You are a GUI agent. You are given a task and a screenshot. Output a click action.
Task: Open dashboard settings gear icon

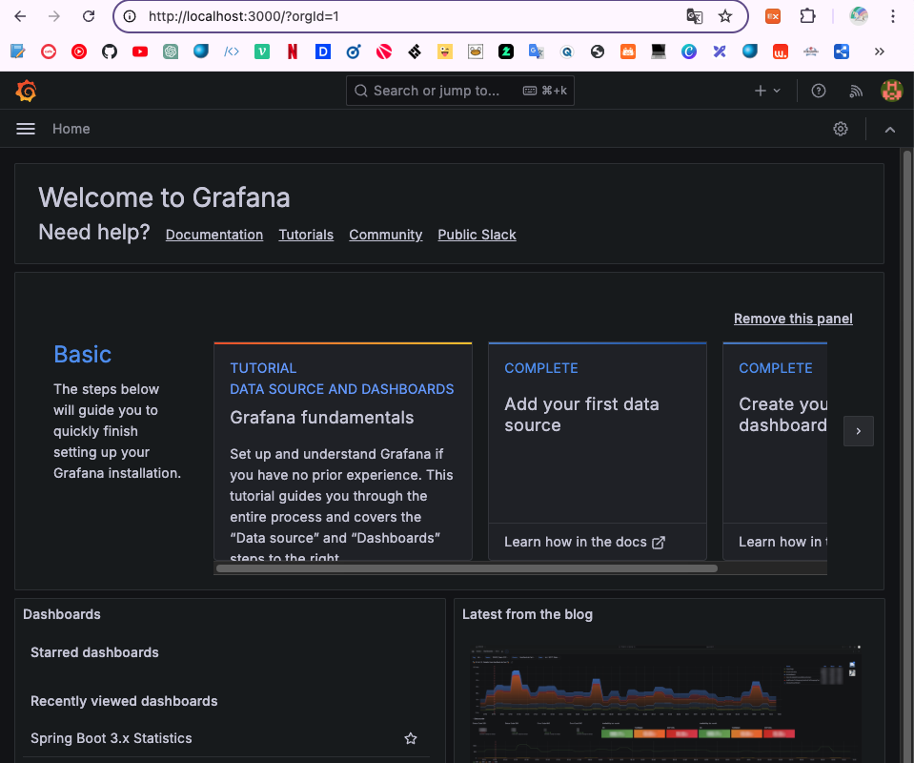click(x=840, y=129)
